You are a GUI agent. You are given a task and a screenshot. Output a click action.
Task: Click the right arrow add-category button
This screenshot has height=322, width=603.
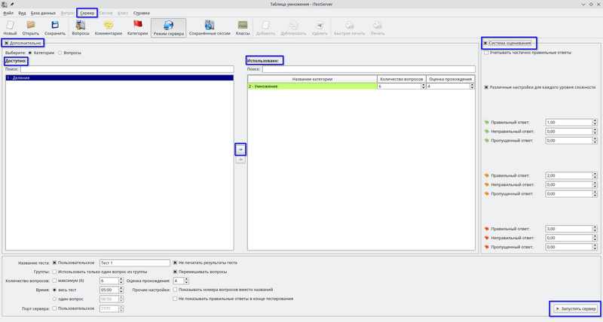point(241,149)
